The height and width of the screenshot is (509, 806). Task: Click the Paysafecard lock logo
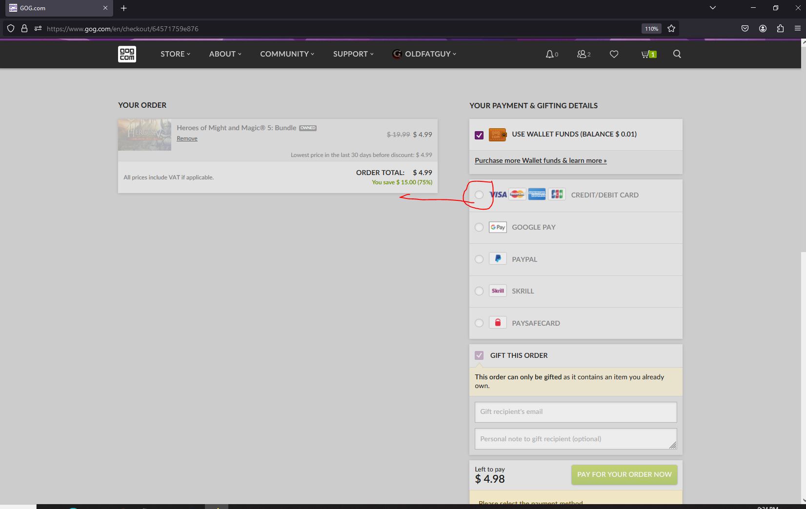tap(498, 323)
